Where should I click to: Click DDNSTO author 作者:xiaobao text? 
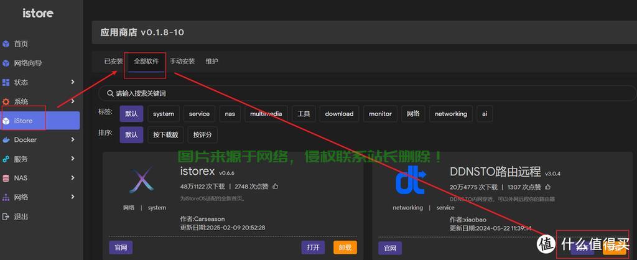tap(468, 220)
